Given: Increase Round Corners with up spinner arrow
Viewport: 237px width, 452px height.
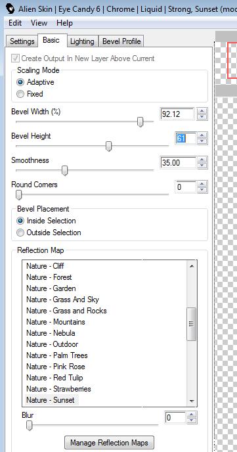Looking at the screenshot, I should (x=202, y=184).
